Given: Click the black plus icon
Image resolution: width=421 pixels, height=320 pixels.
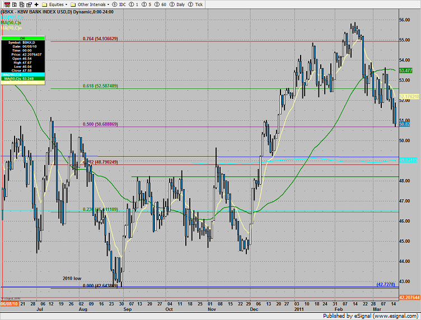Looking at the screenshot, I should [x=36, y=4].
